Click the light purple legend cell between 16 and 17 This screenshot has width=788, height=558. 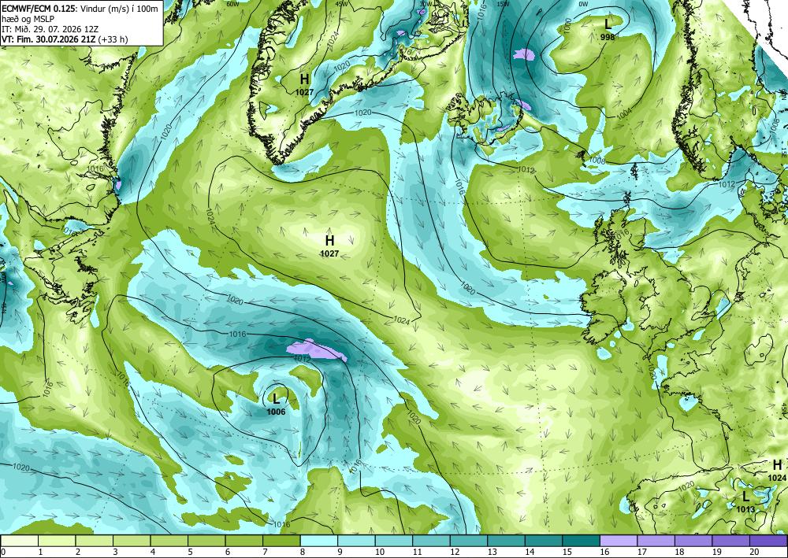(x=619, y=541)
